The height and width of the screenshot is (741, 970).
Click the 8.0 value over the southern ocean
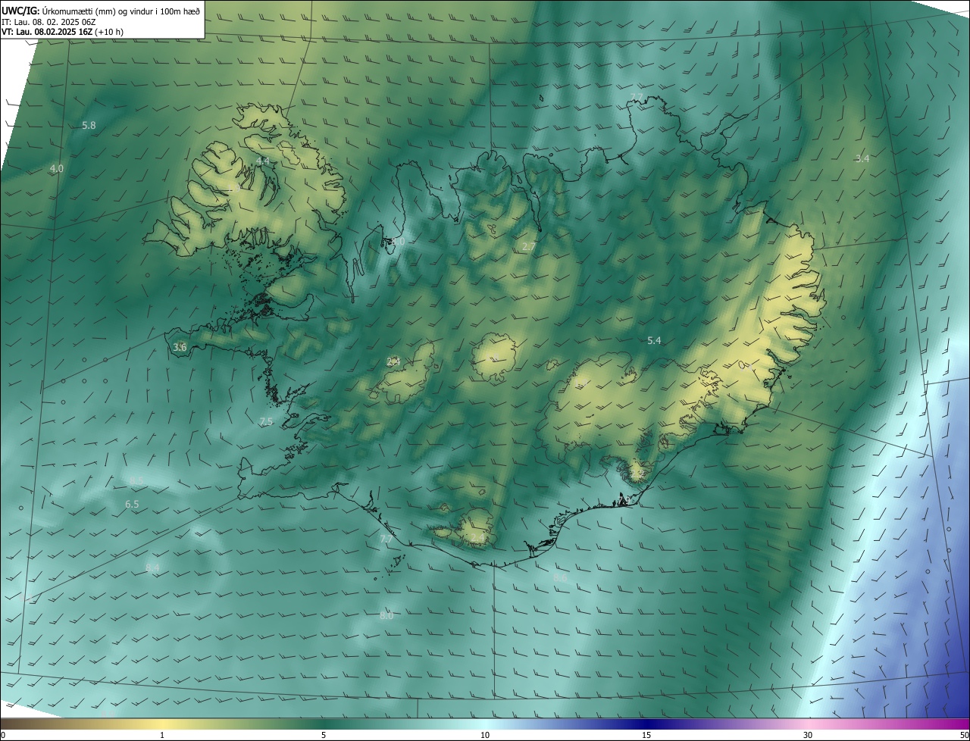[x=386, y=615]
